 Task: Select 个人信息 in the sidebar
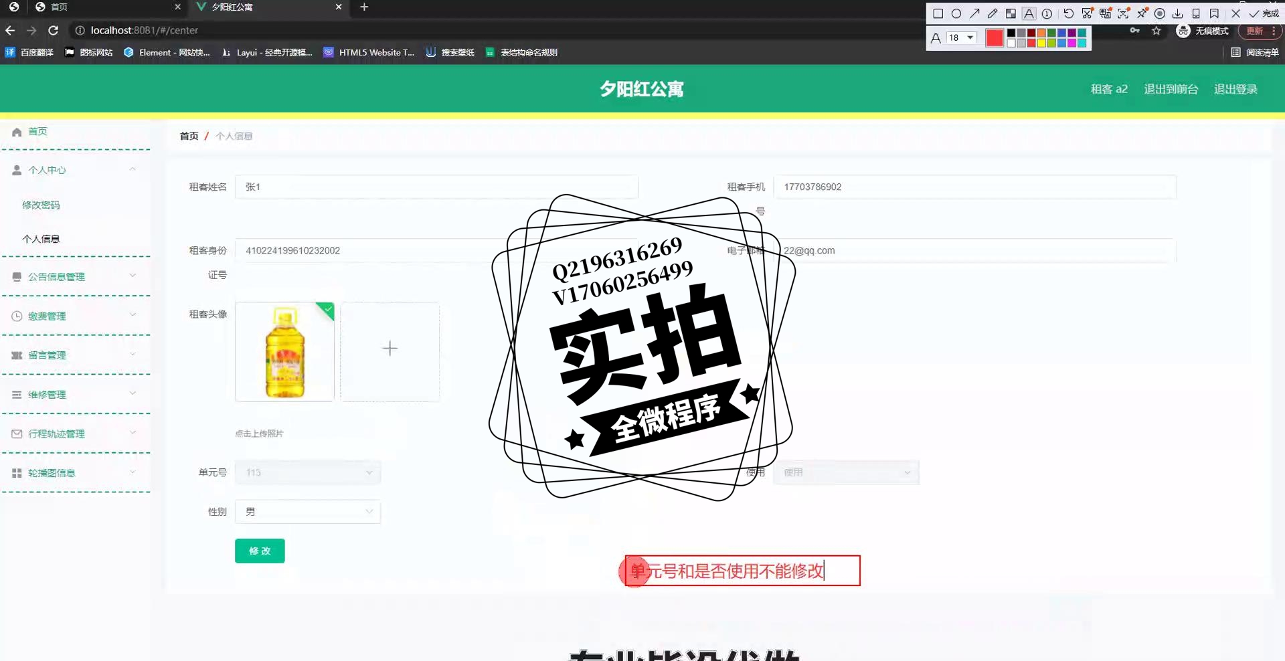tap(41, 239)
